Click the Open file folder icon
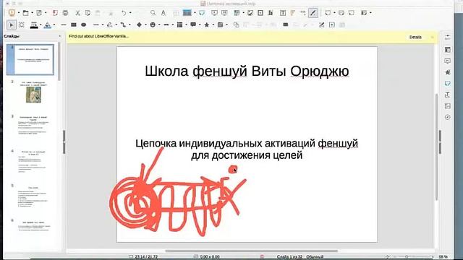The height and width of the screenshot is (260, 463). tap(26, 13)
